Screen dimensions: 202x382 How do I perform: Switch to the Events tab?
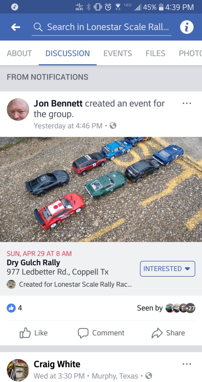tap(118, 53)
